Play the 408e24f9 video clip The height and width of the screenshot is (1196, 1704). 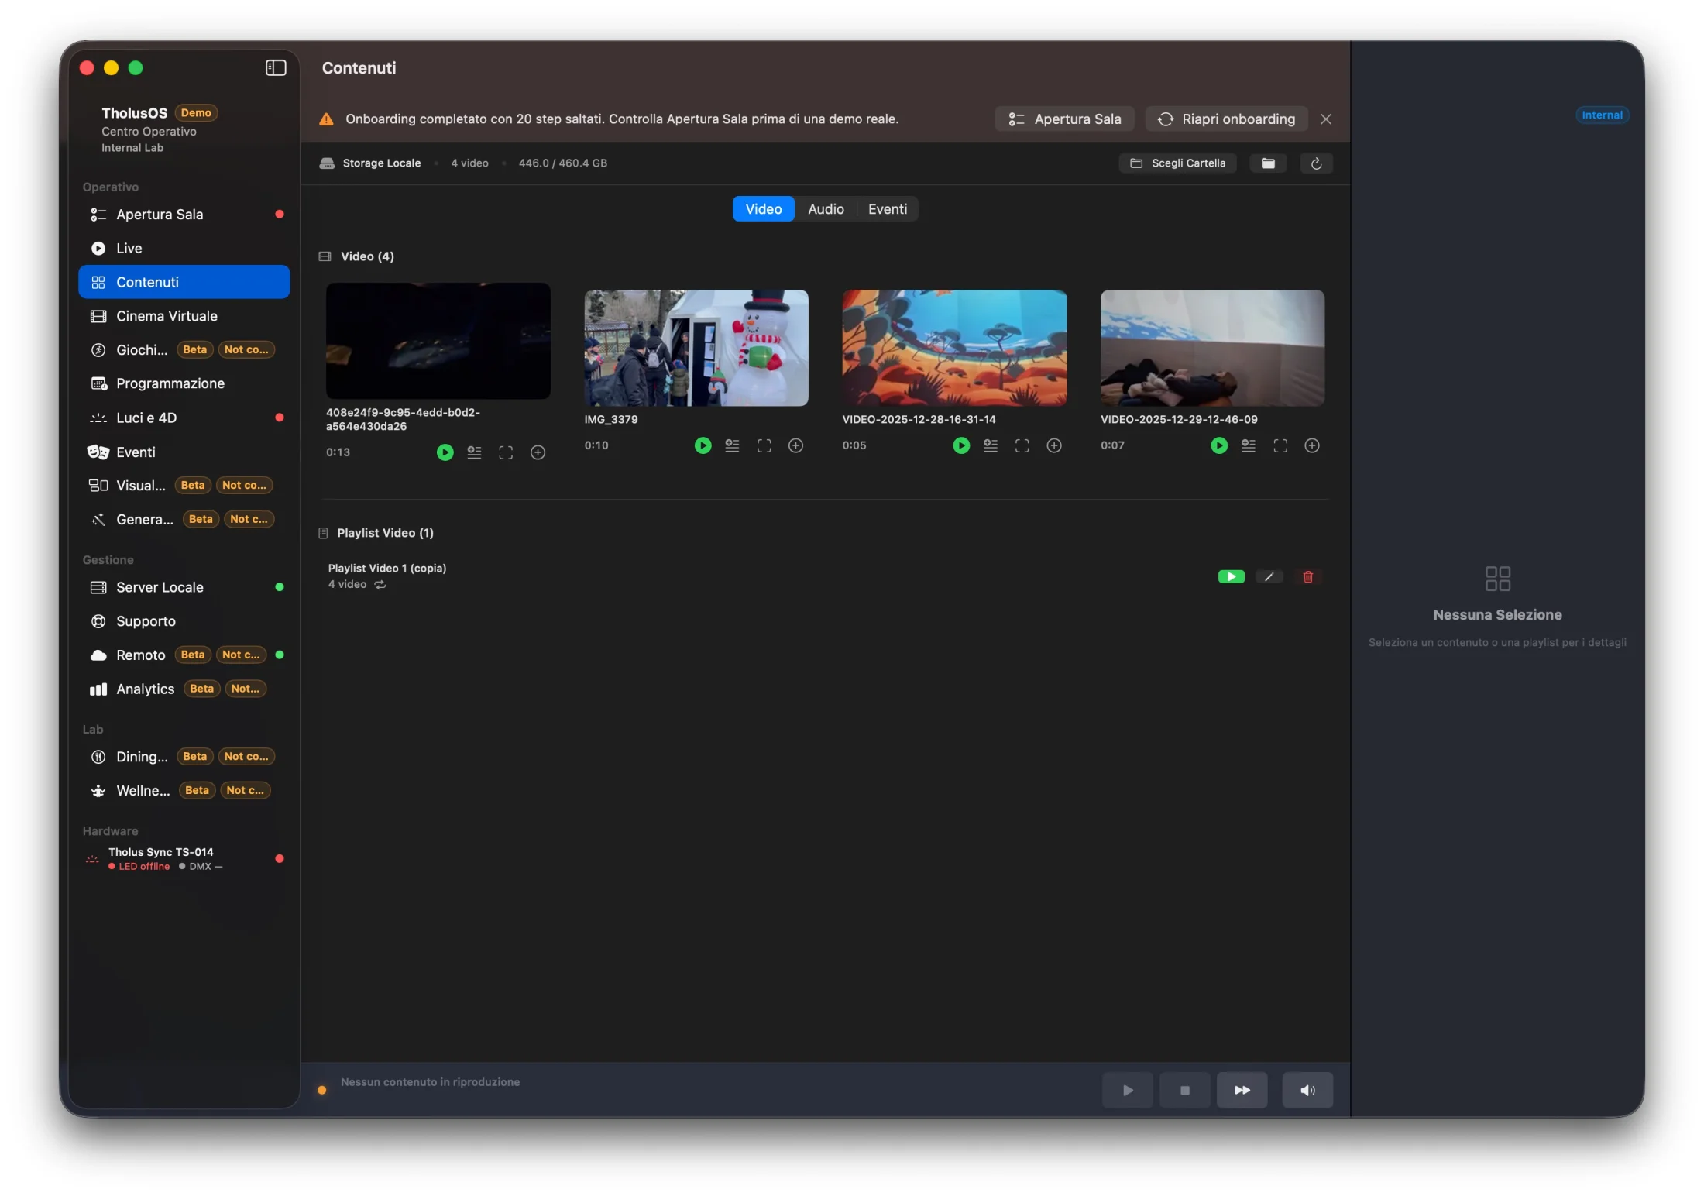445,452
